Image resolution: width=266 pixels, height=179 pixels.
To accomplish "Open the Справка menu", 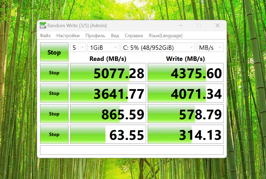I will [134, 36].
